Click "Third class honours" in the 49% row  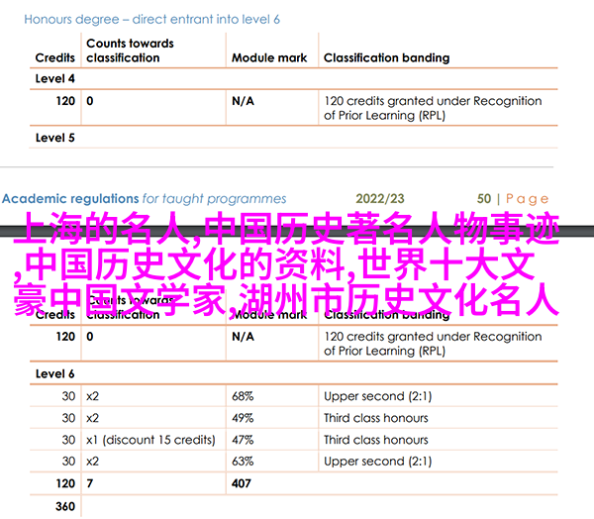(376, 418)
